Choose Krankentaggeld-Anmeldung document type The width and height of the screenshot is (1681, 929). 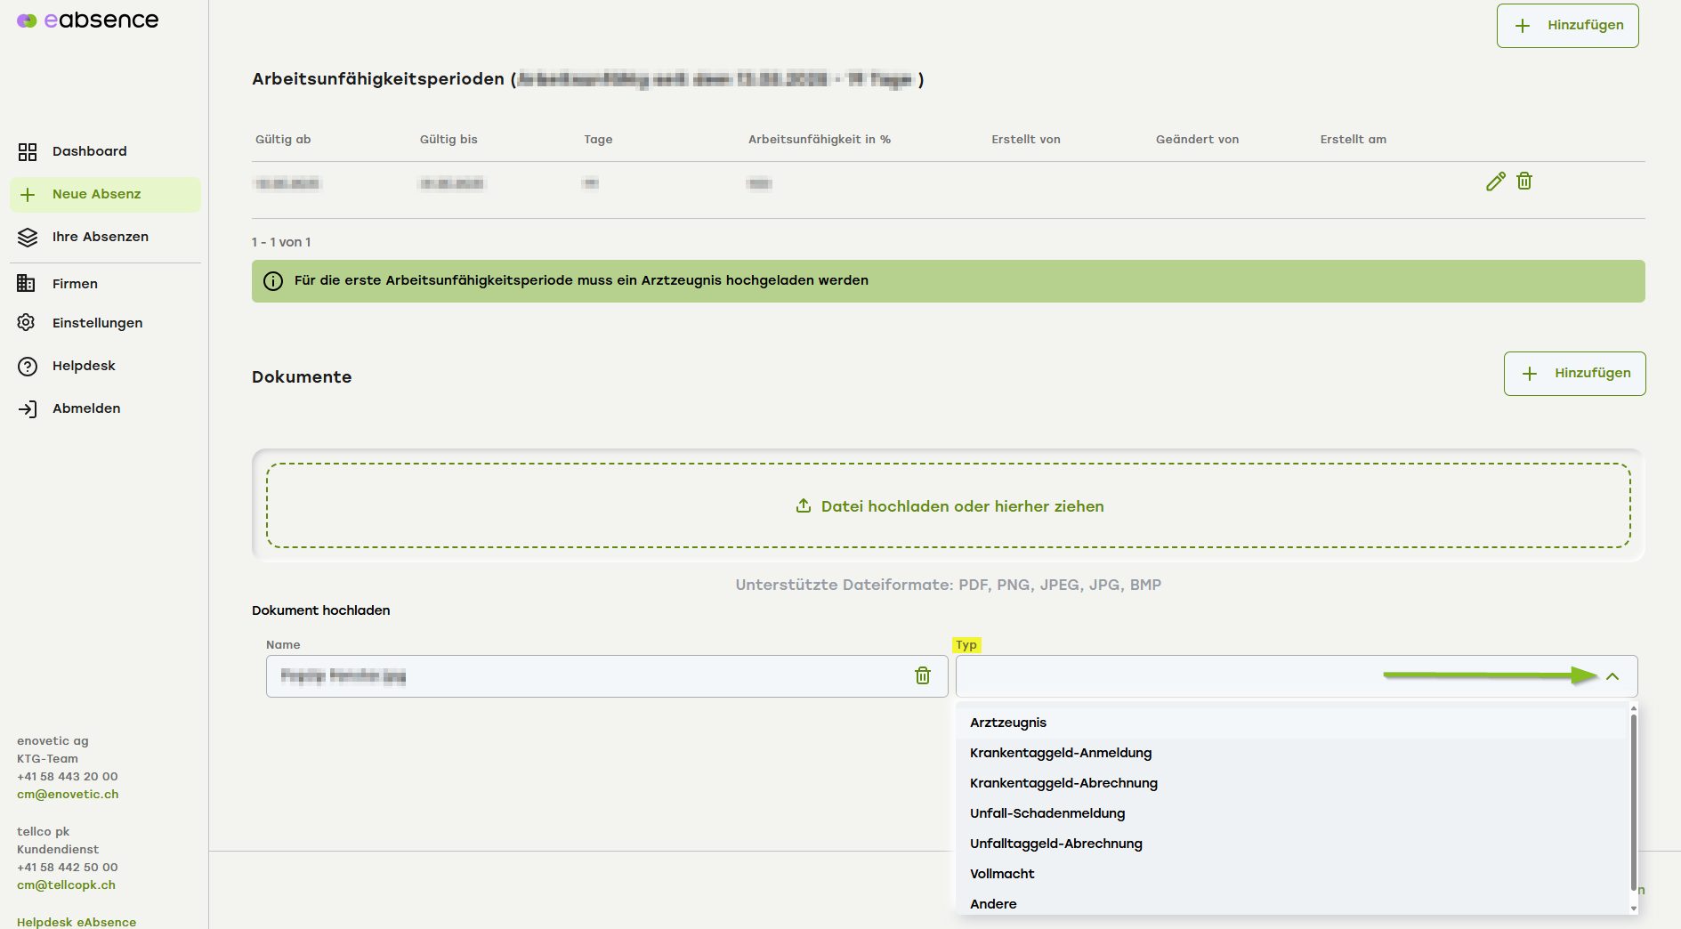point(1061,753)
